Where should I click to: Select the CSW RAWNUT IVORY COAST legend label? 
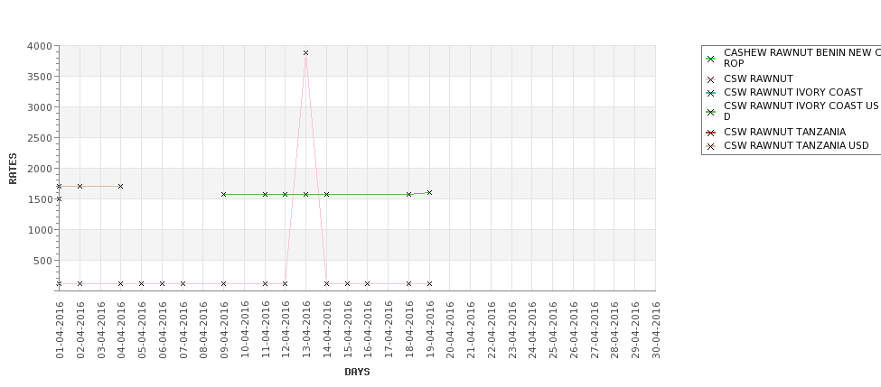pyautogui.click(x=792, y=92)
